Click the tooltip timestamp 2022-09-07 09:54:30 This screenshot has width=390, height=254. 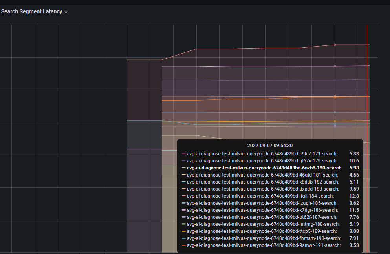pyautogui.click(x=270, y=145)
